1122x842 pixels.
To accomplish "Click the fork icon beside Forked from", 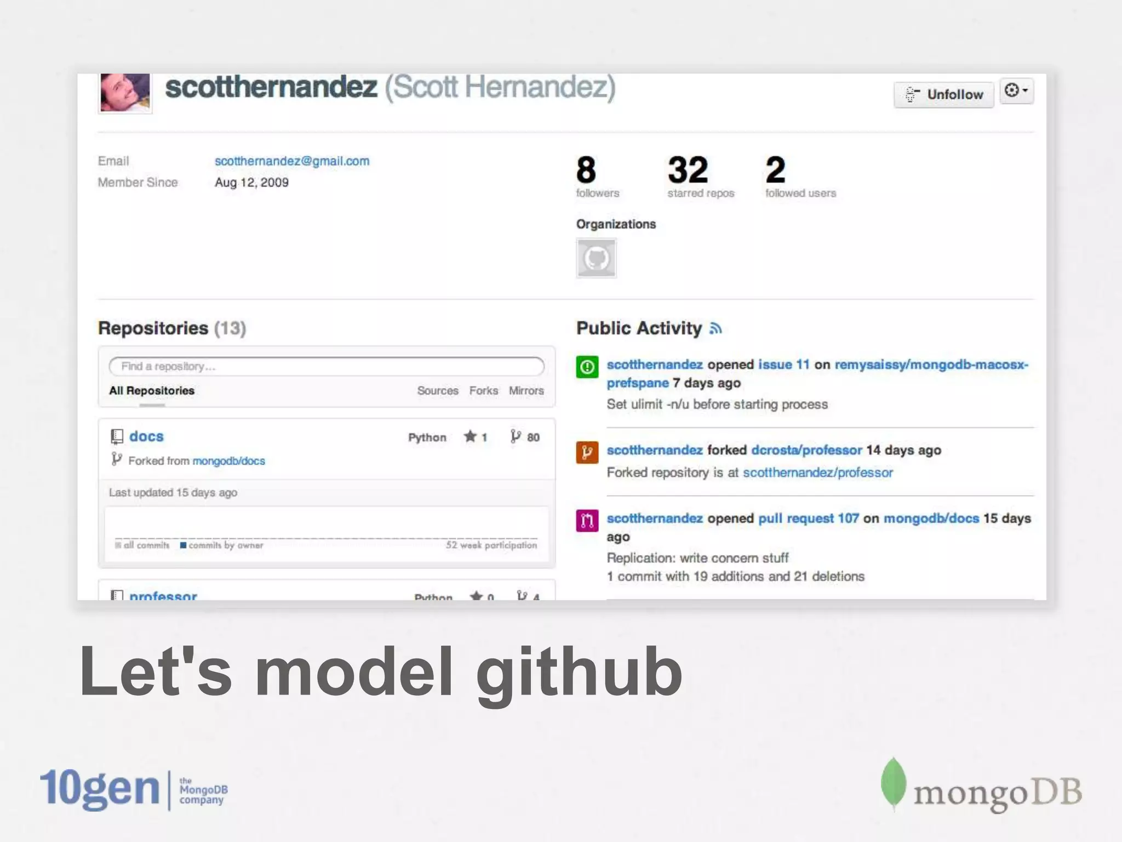I will [x=116, y=459].
